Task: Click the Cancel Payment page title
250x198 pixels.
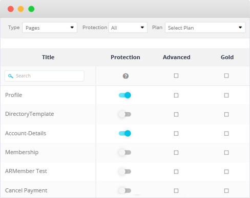Action: click(26, 190)
